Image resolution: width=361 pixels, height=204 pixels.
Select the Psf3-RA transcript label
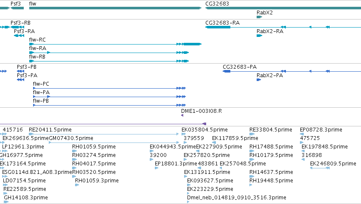[25, 31]
